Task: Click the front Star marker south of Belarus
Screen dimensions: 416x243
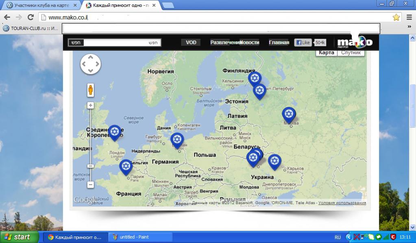Action: (x=253, y=159)
